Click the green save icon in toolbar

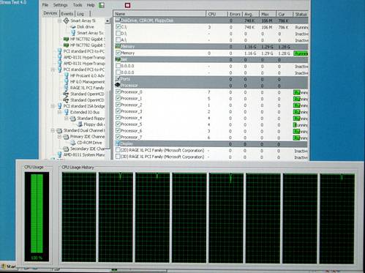tap(102, 5)
